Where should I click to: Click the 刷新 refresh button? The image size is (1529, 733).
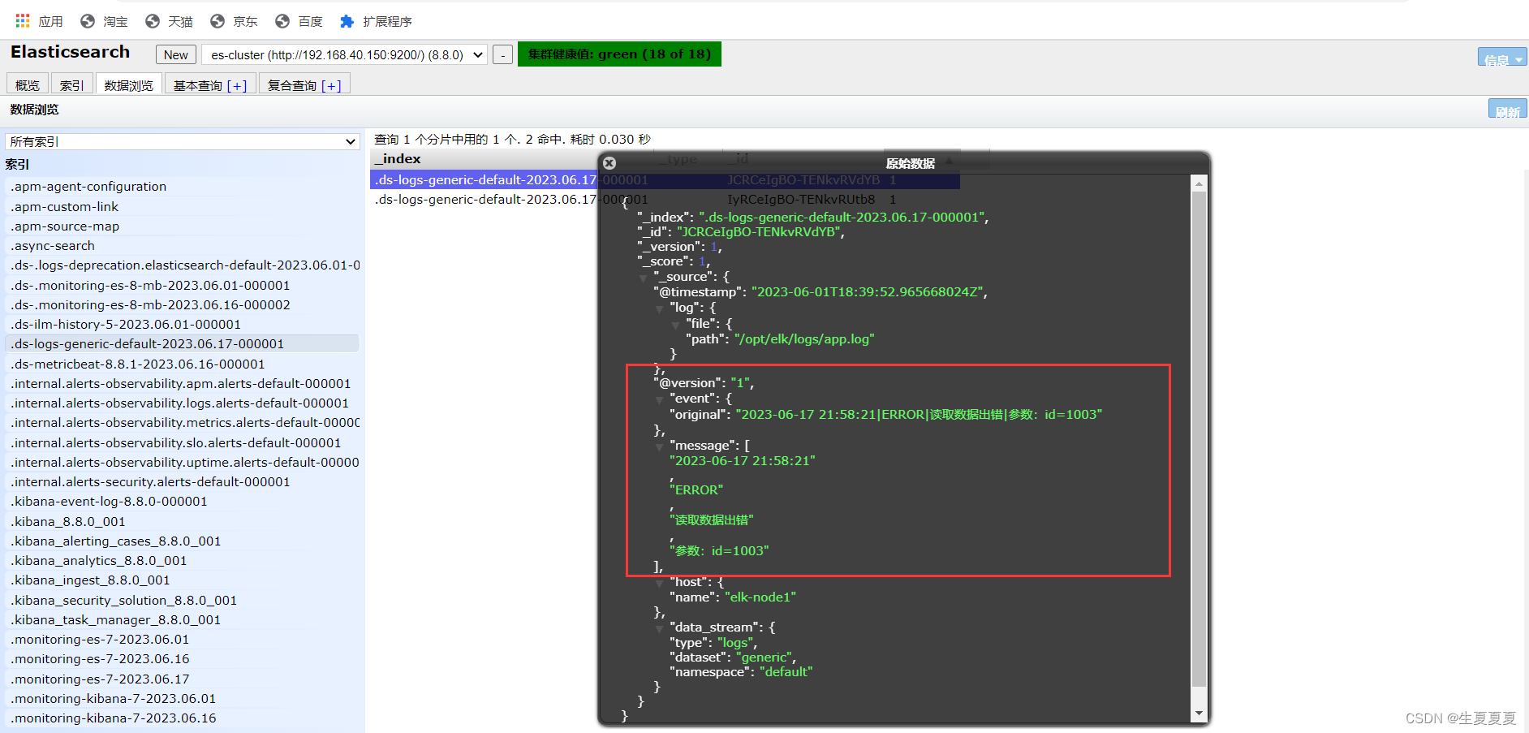[x=1508, y=110]
